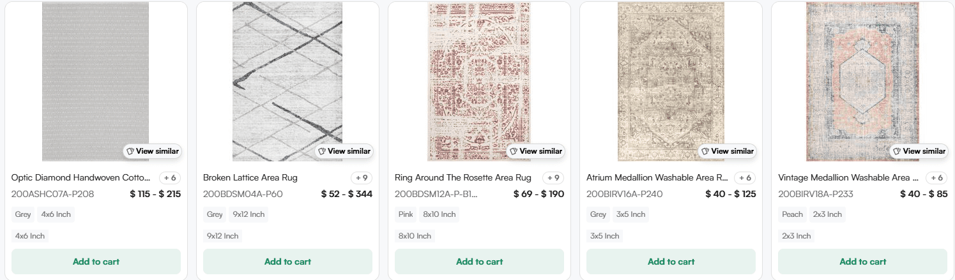Add Ring Around The Rosette rug to cart
The width and height of the screenshot is (955, 280).
[479, 262]
